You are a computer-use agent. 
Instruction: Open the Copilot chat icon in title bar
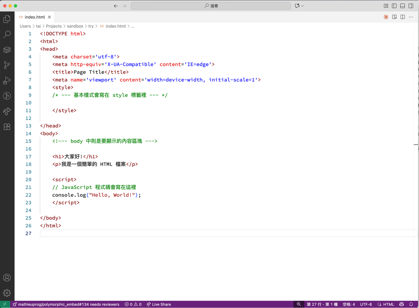coord(297,6)
